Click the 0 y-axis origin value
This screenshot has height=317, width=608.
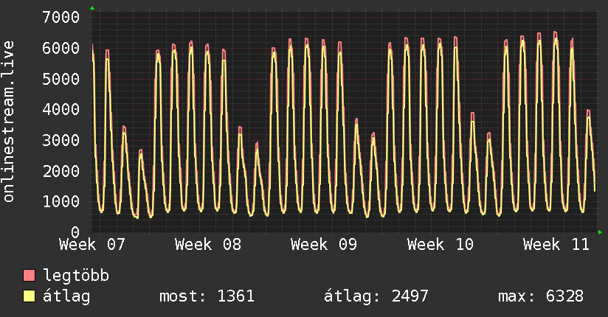point(75,232)
